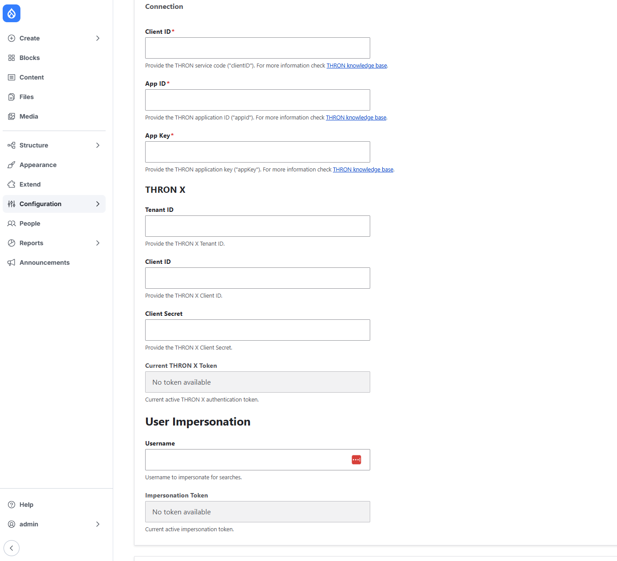Expand the Create submenu chevron
Viewport: 617px width, 561px height.
coord(98,38)
